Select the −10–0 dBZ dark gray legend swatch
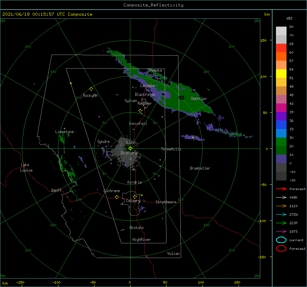Image resolution: width=307 pixels, height=287 pixels. (x=281, y=168)
